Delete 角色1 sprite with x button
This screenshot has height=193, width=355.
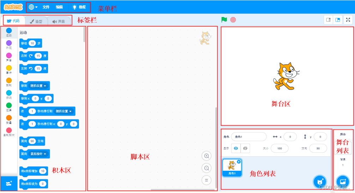click(x=239, y=162)
